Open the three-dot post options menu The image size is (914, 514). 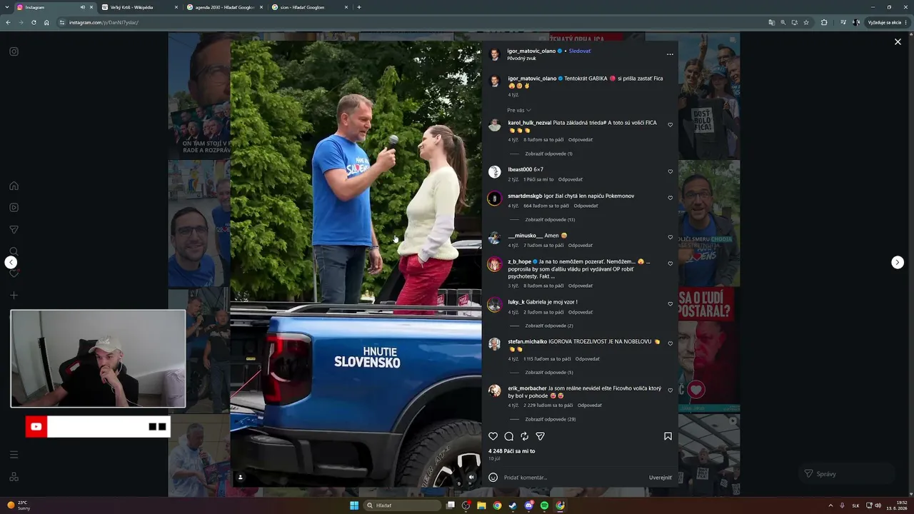670,54
